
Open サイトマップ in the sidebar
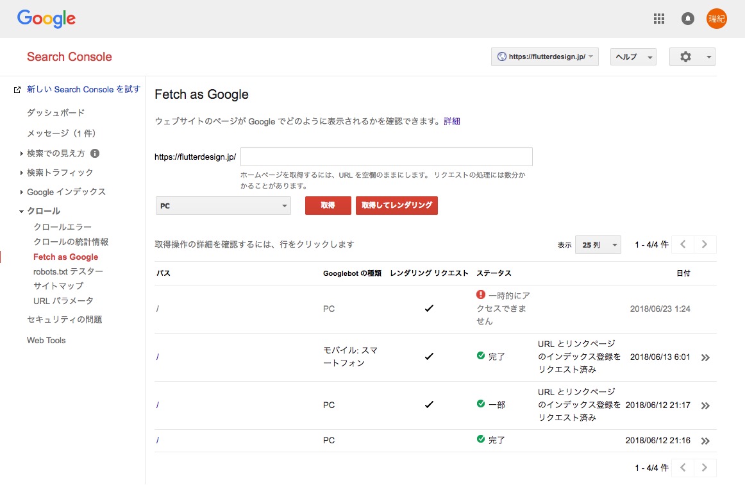click(x=58, y=285)
